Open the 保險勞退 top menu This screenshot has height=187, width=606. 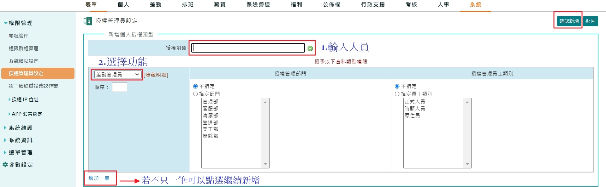[x=258, y=4]
